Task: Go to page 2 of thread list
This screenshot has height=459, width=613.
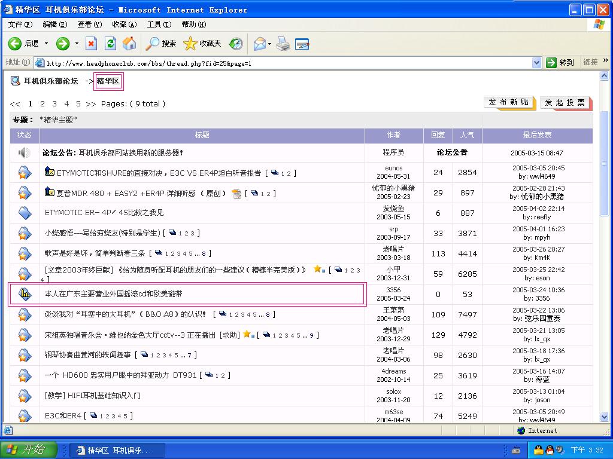Action: click(x=43, y=104)
